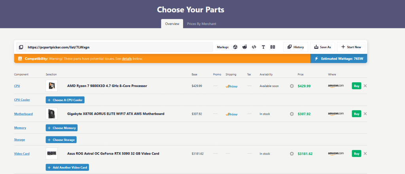The width and height of the screenshot is (405, 174).
Task: Open Gigabyte X870E AORUS ELITE product name
Action: point(116,114)
